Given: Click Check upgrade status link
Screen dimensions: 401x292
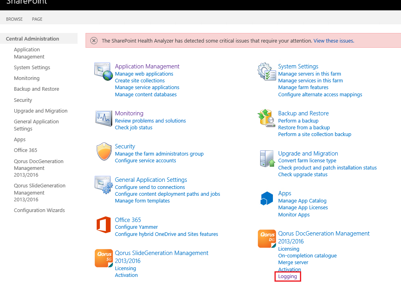Looking at the screenshot, I should click(x=303, y=175).
